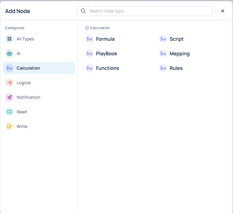
Task: Focus the Search node type field
Action: (x=148, y=11)
